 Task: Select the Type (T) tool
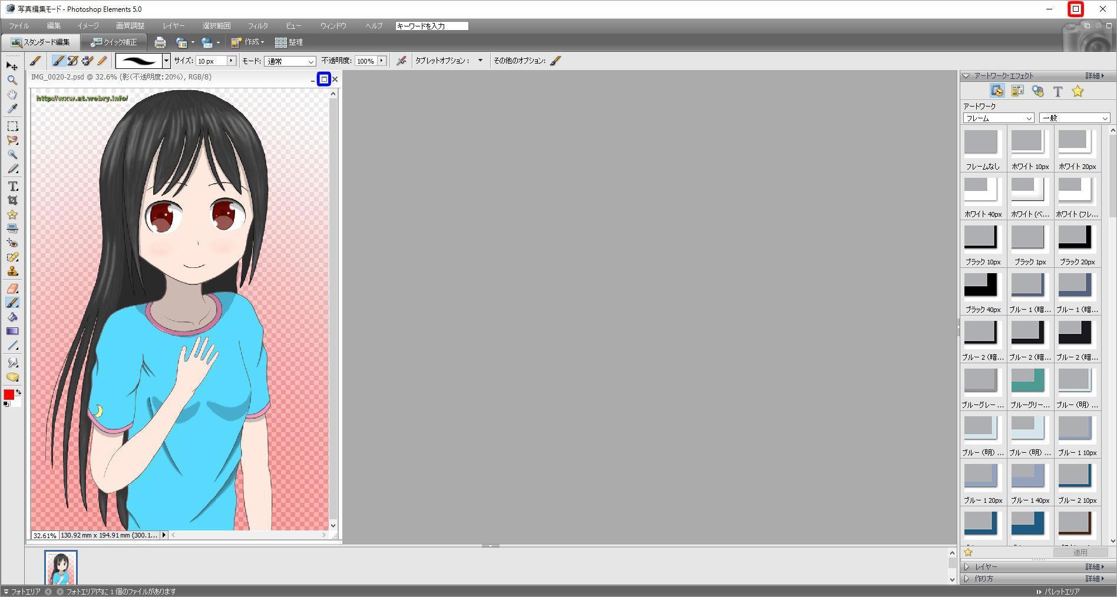pos(12,186)
